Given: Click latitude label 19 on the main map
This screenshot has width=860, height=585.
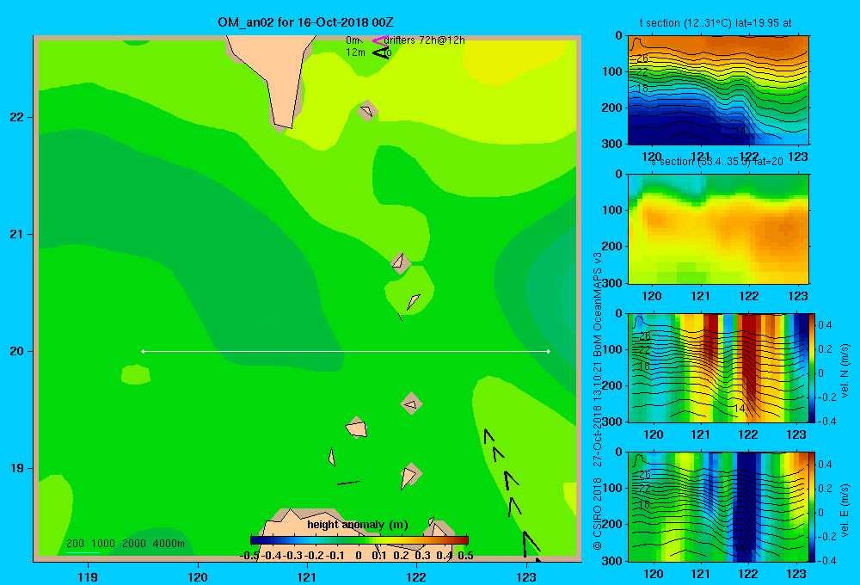Looking at the screenshot, I should (x=17, y=468).
